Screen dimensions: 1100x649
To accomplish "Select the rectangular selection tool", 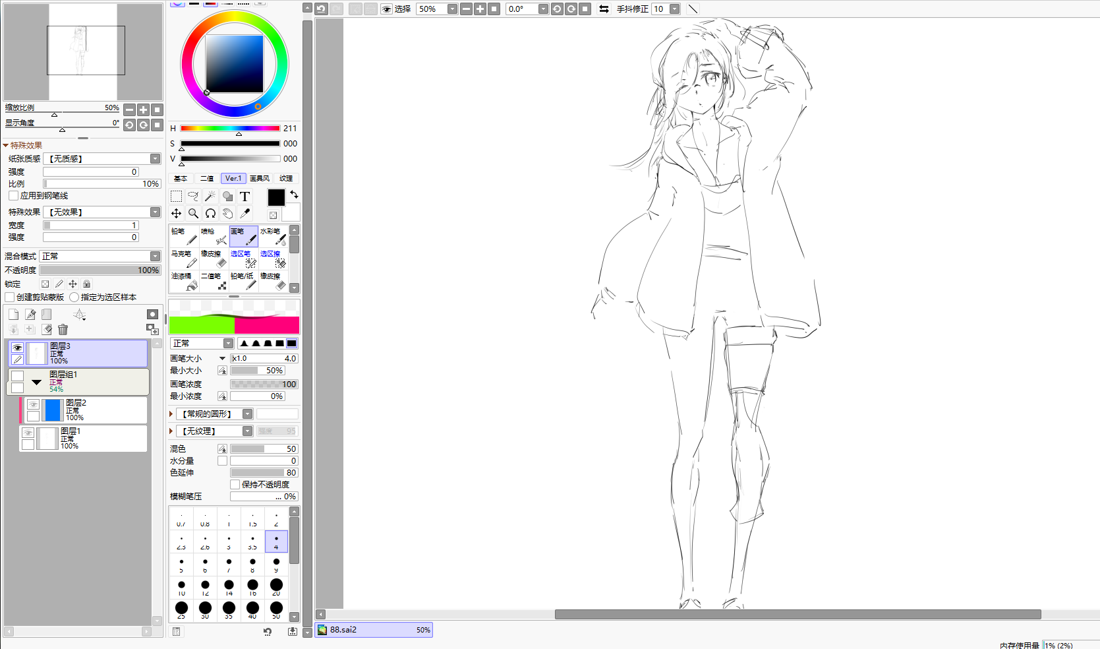I will point(176,196).
